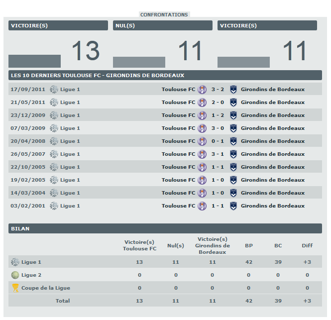Click Ligue 2 ball icon in Bilan
This screenshot has width=331, height=320.
(15, 275)
